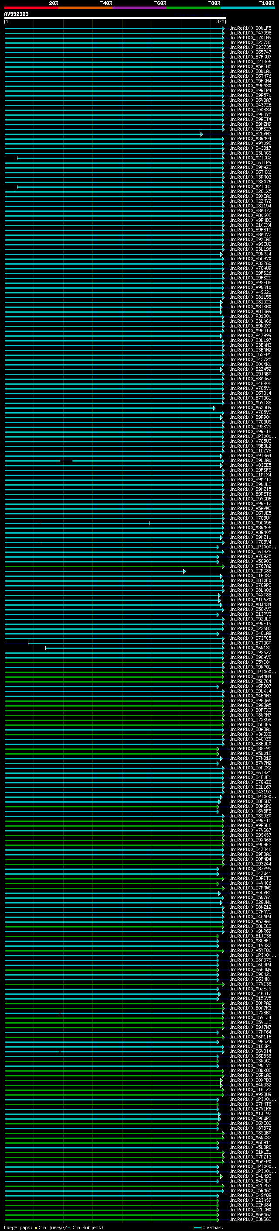Select hit UniRef100_A2ICG2
This screenshot has width=279, height=1231.
250,158
